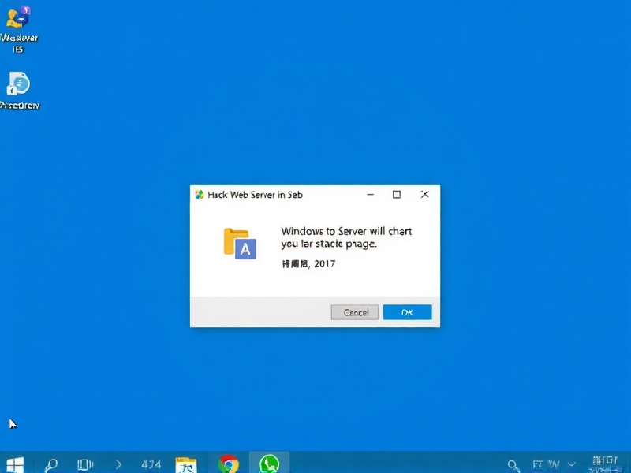Viewport: 631px width, 473px height.
Task: Minimize the Web Server dialog window
Action: [369, 195]
